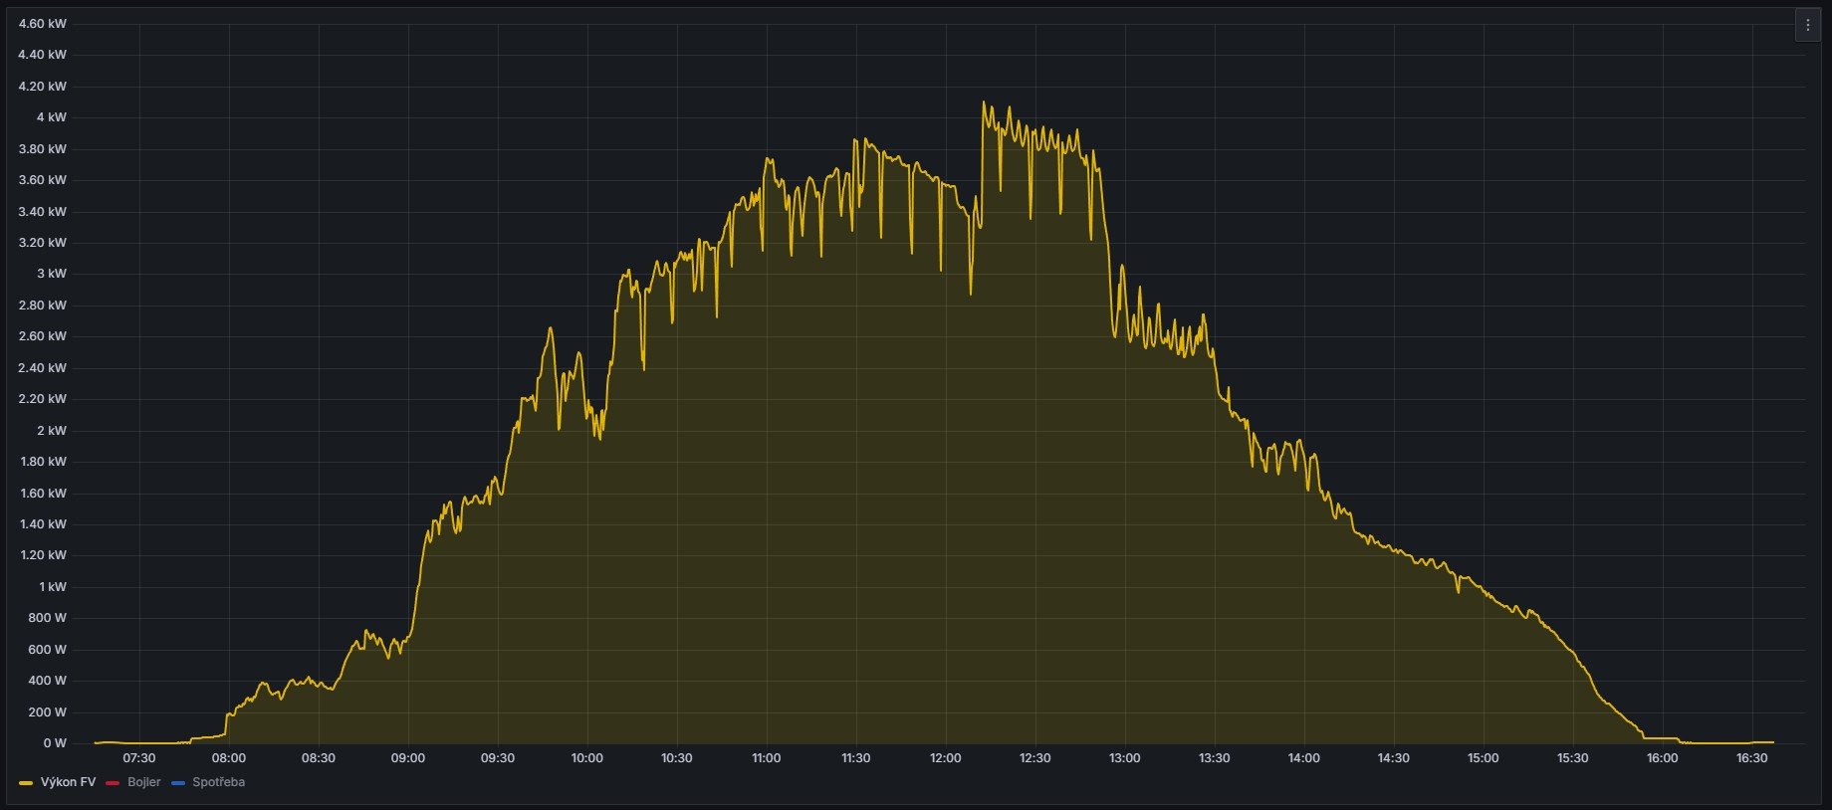This screenshot has width=1832, height=810.
Task: Toggle Výkon FV series visibility via legend label
Action: 68,782
